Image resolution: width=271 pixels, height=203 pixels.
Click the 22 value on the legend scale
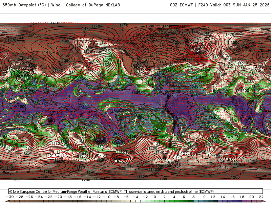[x=261, y=197]
